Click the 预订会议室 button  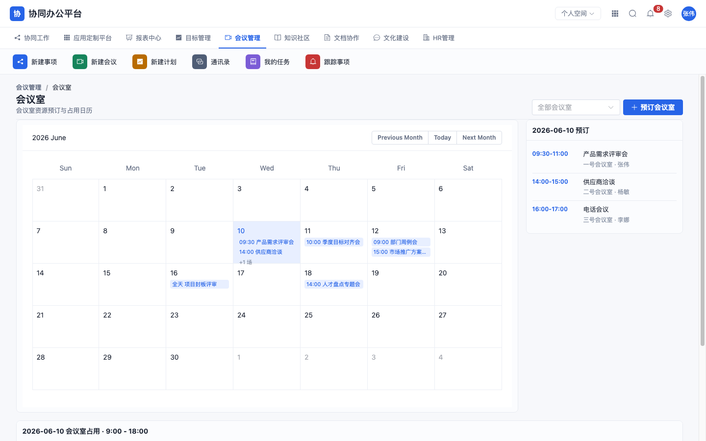653,107
